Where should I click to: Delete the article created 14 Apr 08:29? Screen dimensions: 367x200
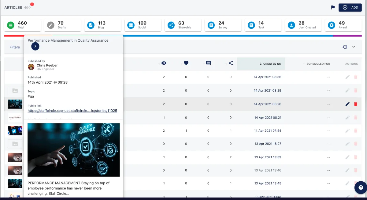pyautogui.click(x=355, y=91)
